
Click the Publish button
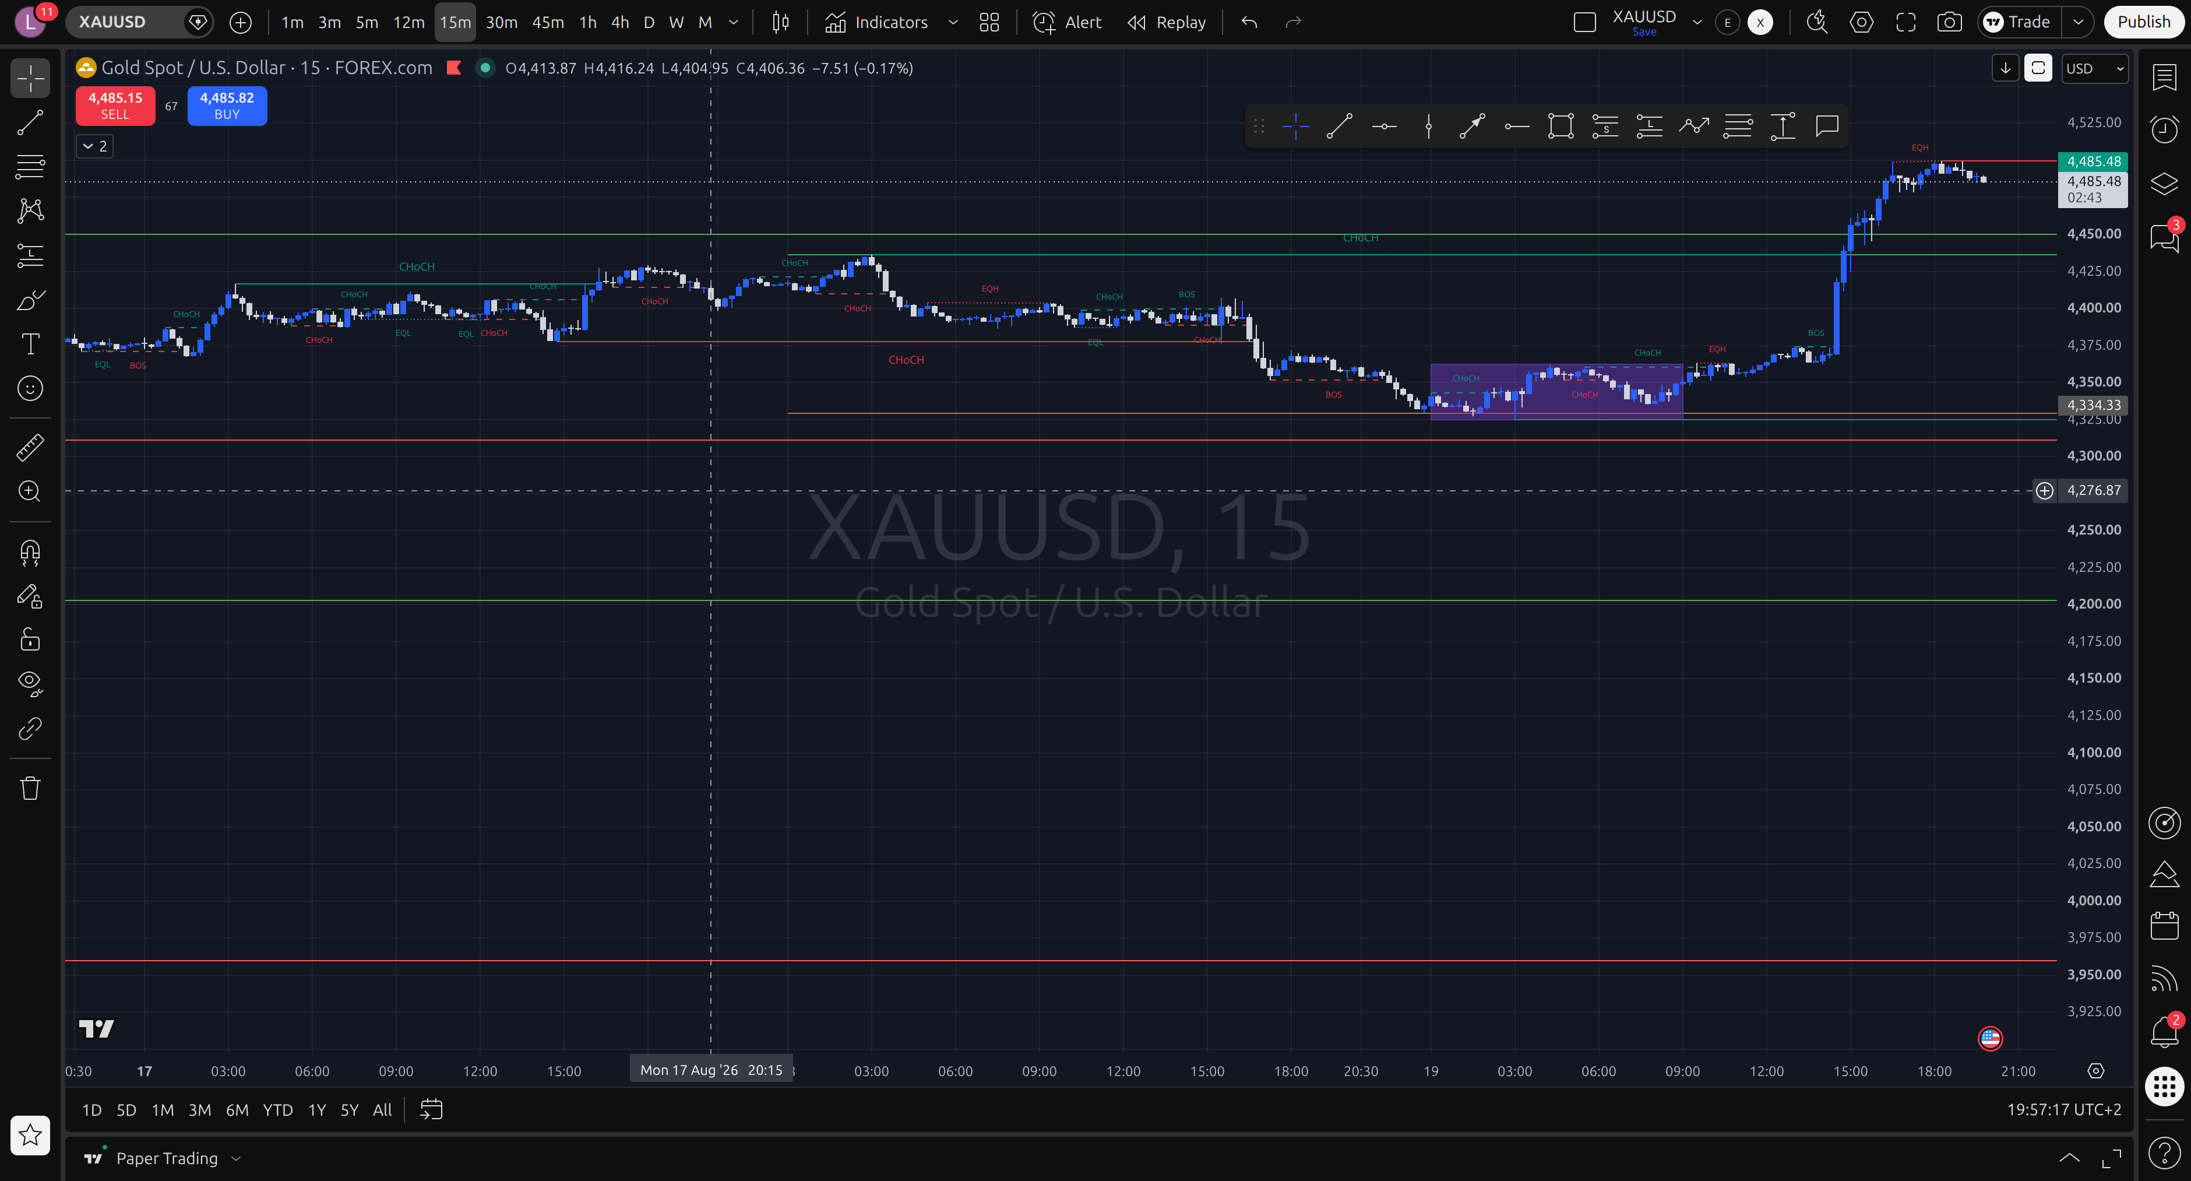click(2143, 22)
